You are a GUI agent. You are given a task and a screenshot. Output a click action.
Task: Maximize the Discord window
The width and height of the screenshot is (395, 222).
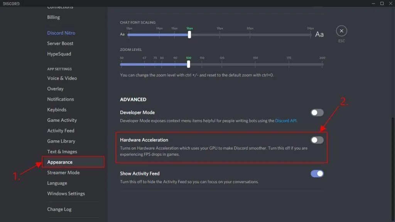(382, 3)
